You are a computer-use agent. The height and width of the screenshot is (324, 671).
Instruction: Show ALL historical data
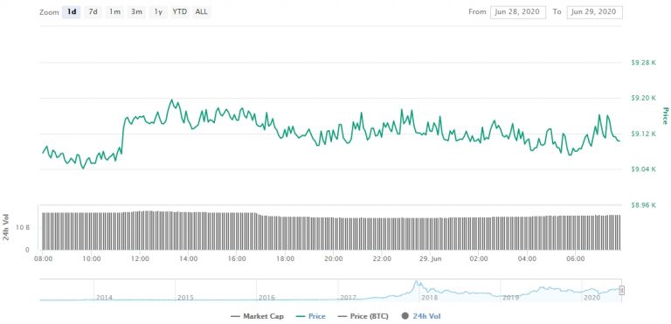point(202,12)
